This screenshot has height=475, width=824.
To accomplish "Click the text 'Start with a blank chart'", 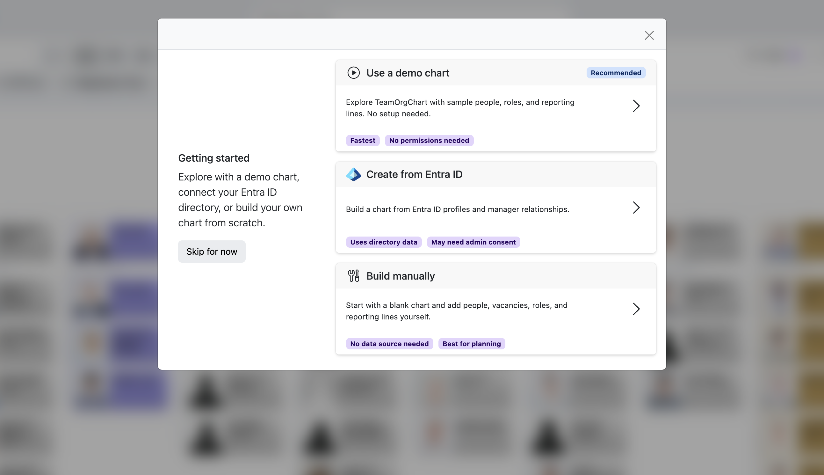I will [457, 311].
